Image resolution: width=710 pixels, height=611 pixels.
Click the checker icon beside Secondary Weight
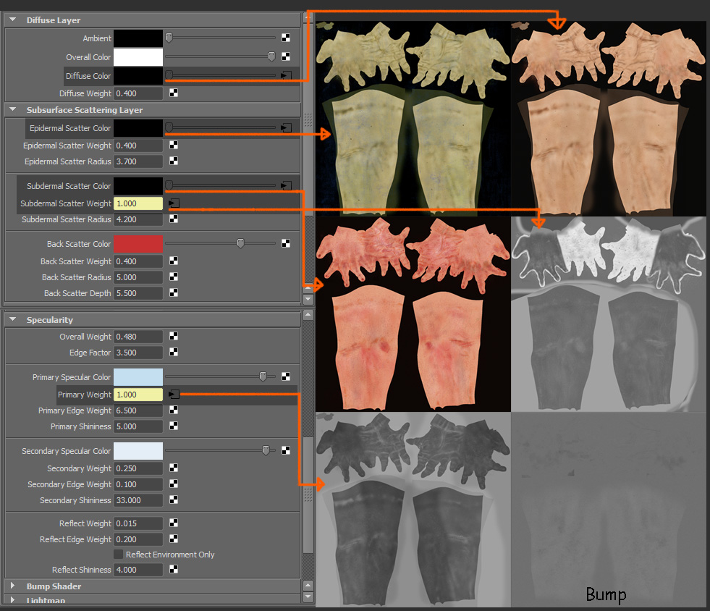tap(174, 468)
